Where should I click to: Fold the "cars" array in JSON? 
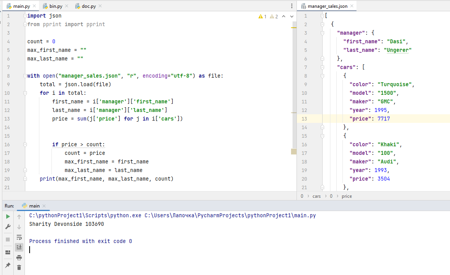click(x=322, y=67)
